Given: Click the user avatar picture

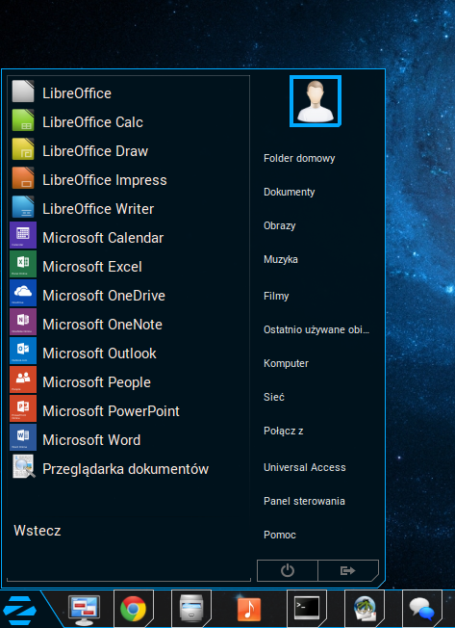Looking at the screenshot, I should tap(316, 101).
